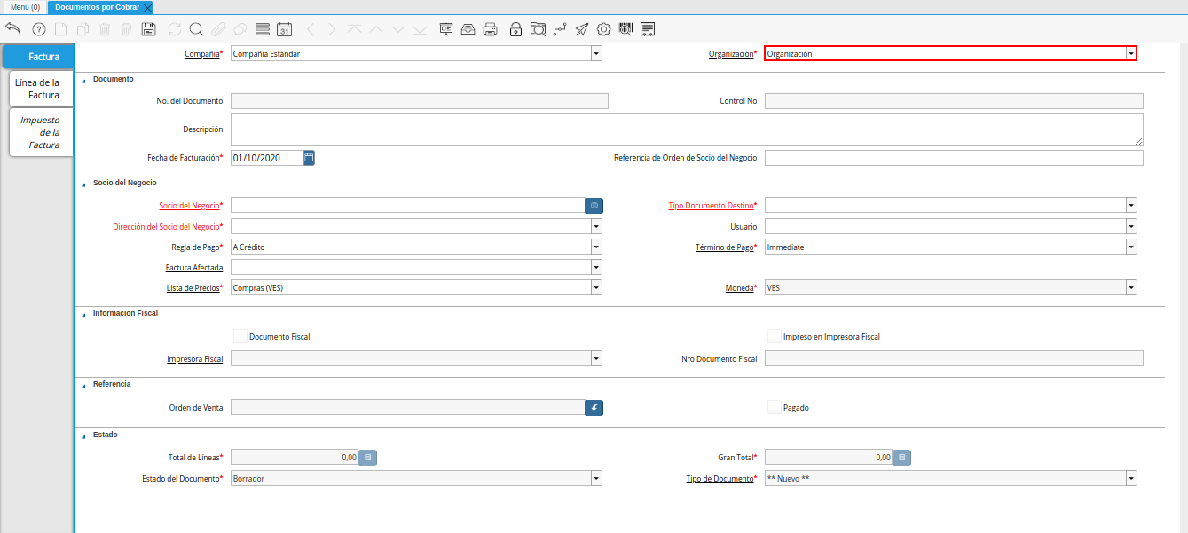Image resolution: width=1188 pixels, height=533 pixels.
Task: Click the paperclip attachment icon
Action: click(217, 29)
